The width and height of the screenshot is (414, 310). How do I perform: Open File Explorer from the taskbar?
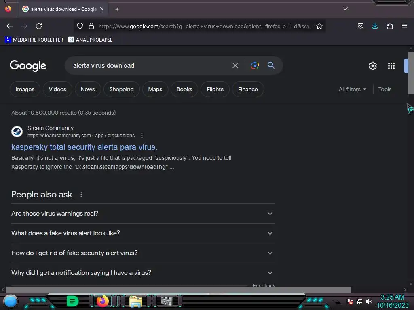(x=136, y=301)
